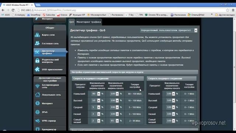Screen dimensions: 236x133
Task: Open the VPN server icon
Action: [38, 121]
